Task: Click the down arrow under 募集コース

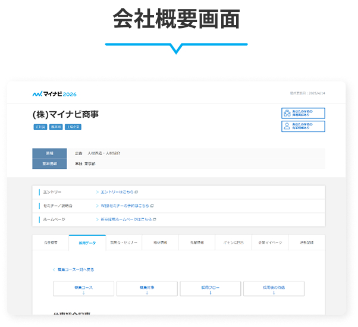Action: click(84, 293)
